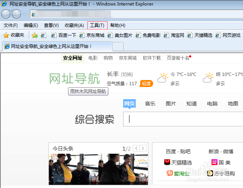The image size is (243, 188).
Task: Select the 地图 search category
Action: coord(233,104)
